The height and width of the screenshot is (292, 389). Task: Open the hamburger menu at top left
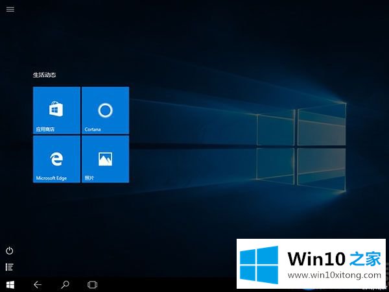10,9
